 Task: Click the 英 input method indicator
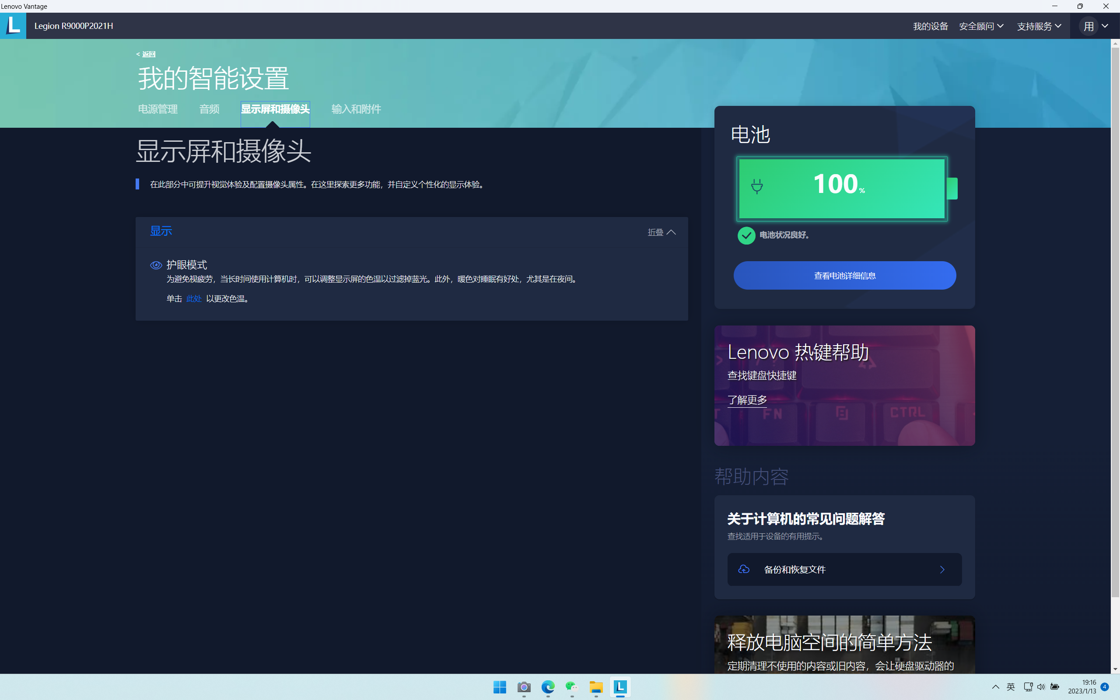pos(1011,687)
